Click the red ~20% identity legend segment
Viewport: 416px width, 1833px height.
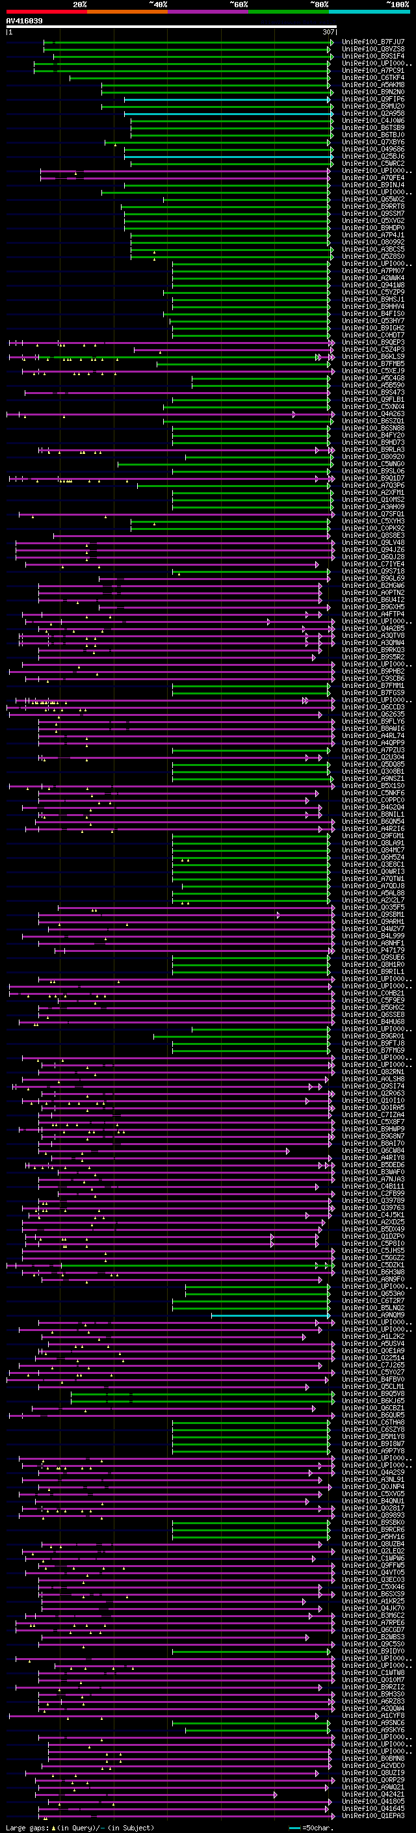pyautogui.click(x=46, y=12)
